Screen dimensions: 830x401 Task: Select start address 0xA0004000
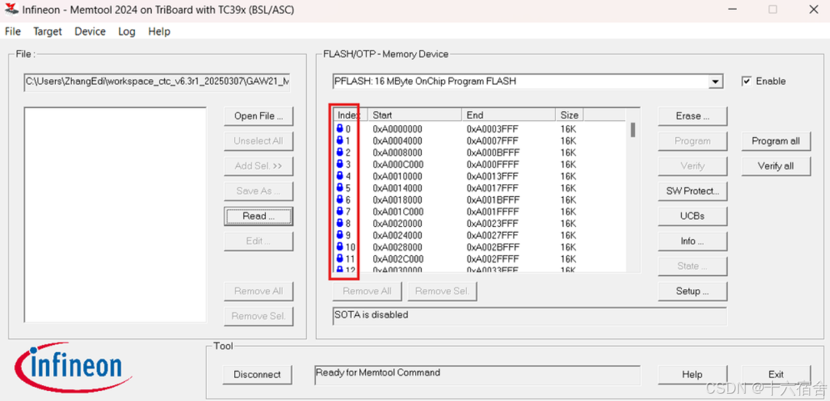click(x=398, y=141)
